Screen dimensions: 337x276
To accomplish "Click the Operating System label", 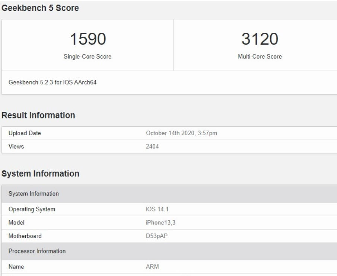I will point(32,209).
